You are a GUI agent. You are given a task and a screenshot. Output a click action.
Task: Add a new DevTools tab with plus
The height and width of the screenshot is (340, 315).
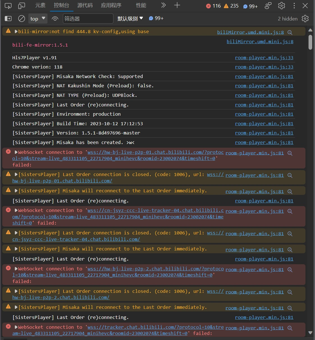177,5
